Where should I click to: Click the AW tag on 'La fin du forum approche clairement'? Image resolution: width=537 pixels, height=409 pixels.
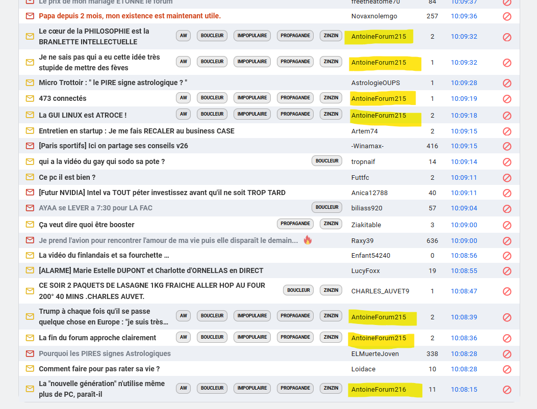[x=184, y=337]
